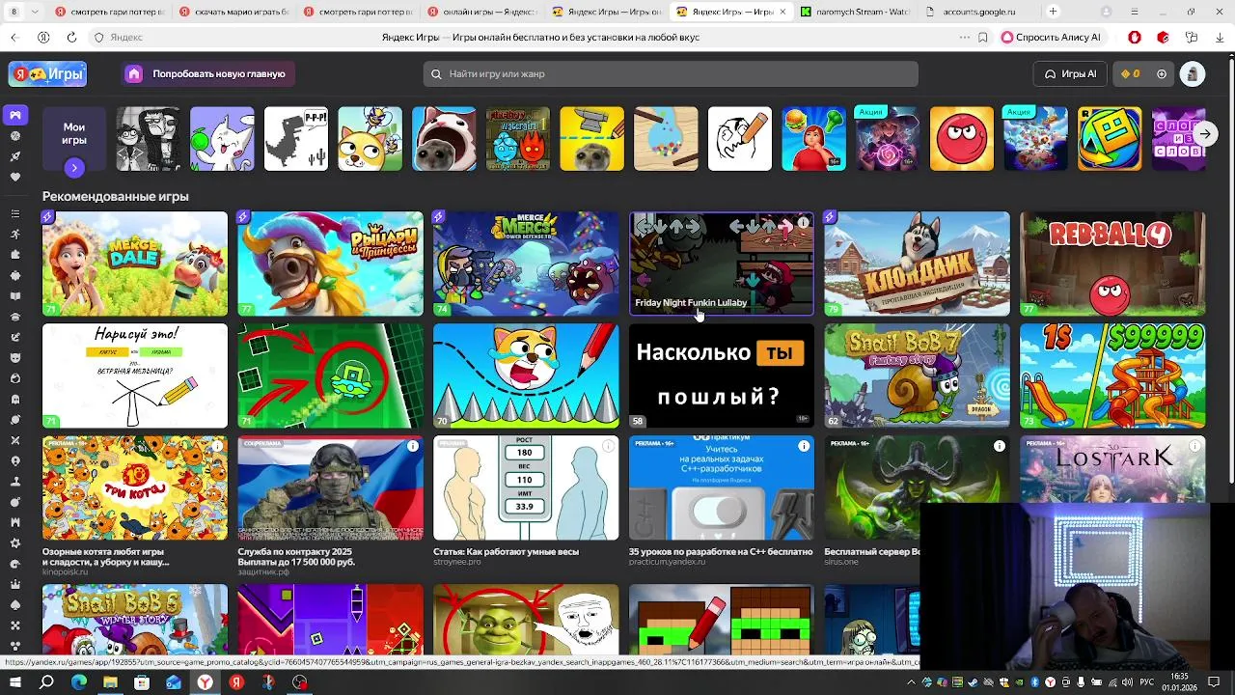
Task: Click the browser address bar
Action: pos(540,37)
